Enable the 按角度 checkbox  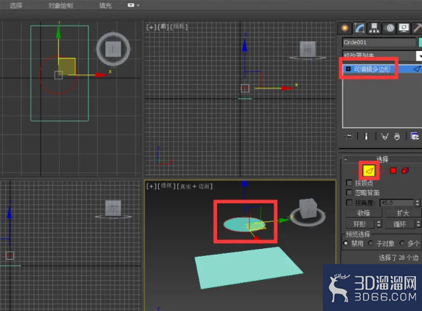tap(349, 203)
